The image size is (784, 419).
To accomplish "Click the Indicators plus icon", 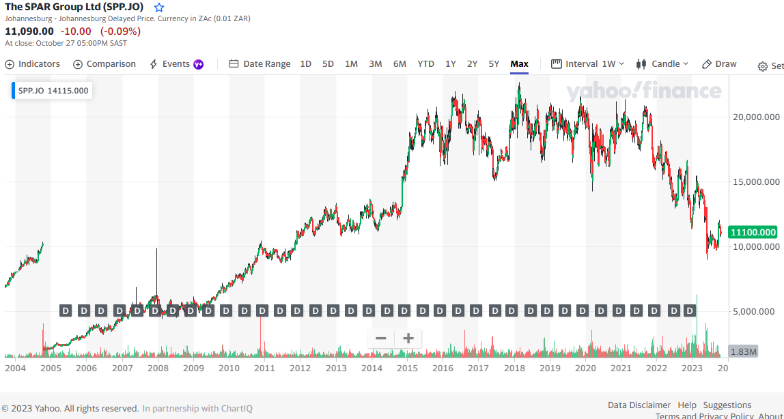I will [x=9, y=64].
